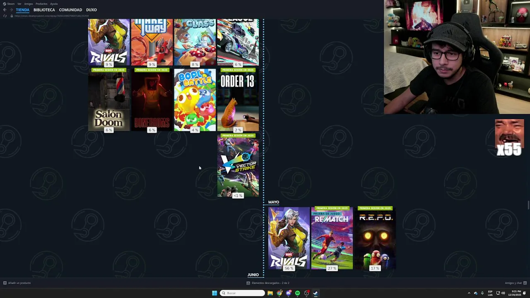Click the <1 % badge under Vector Strike

point(238,195)
